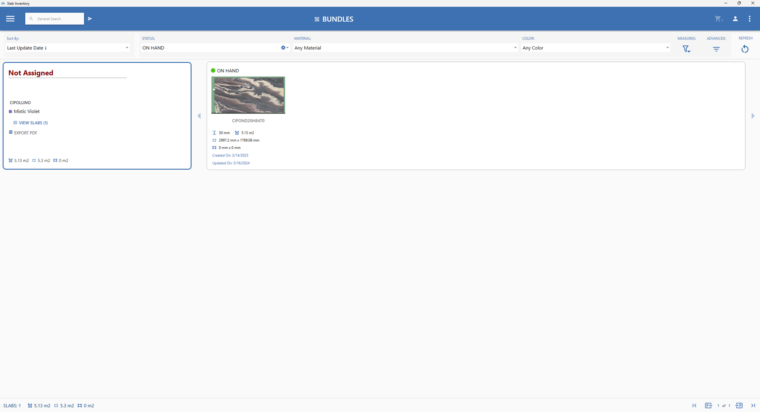Click the Created On: 3/14/2023 text

point(230,155)
